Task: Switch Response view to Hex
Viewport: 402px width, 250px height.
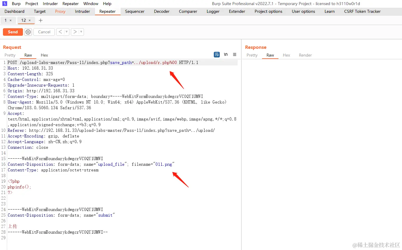Action: (x=286, y=55)
